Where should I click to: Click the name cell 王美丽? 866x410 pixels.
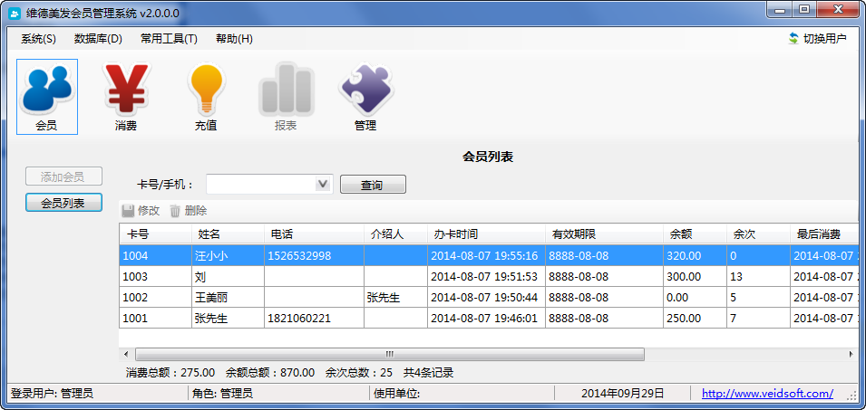pyautogui.click(x=228, y=298)
